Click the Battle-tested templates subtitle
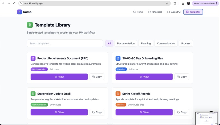 61,32
